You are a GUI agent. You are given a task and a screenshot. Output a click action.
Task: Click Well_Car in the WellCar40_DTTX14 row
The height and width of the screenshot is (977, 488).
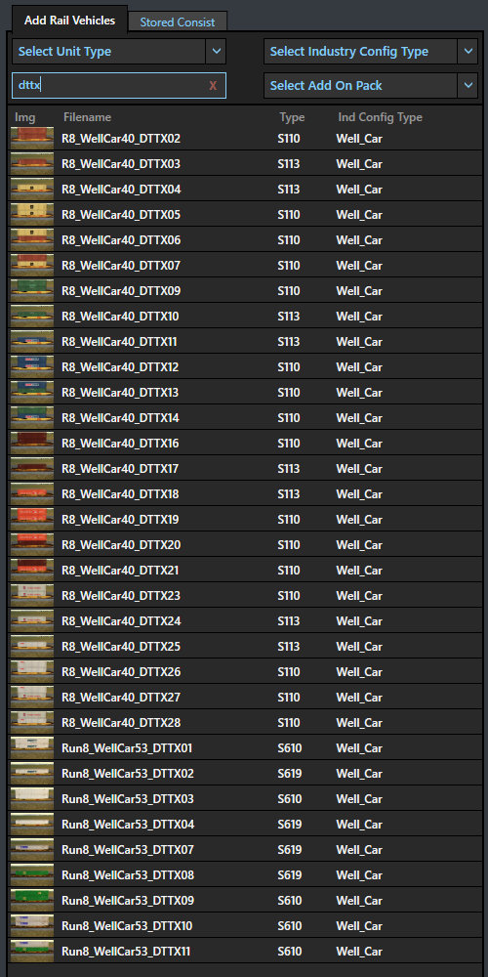[359, 418]
